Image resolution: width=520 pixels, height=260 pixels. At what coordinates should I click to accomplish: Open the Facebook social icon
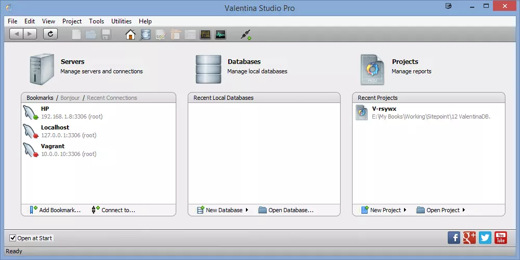454,238
